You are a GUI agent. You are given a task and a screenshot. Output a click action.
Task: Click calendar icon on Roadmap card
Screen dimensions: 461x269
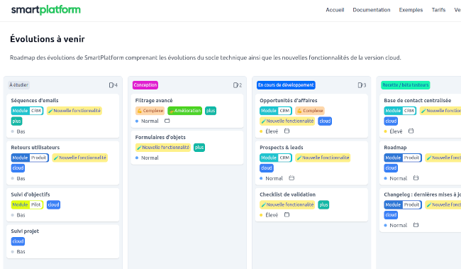click(416, 178)
